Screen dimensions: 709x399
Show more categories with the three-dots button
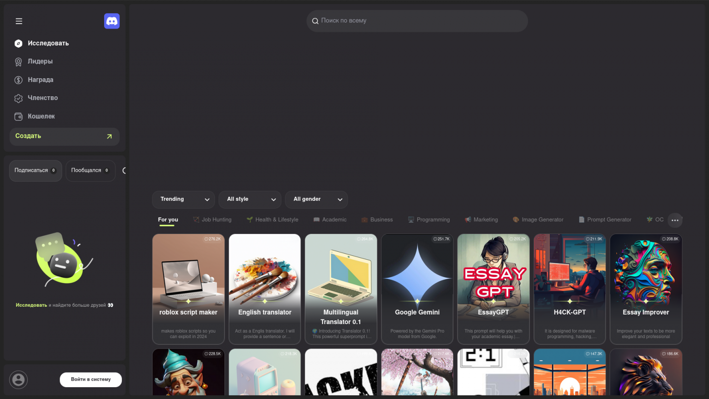pyautogui.click(x=675, y=220)
